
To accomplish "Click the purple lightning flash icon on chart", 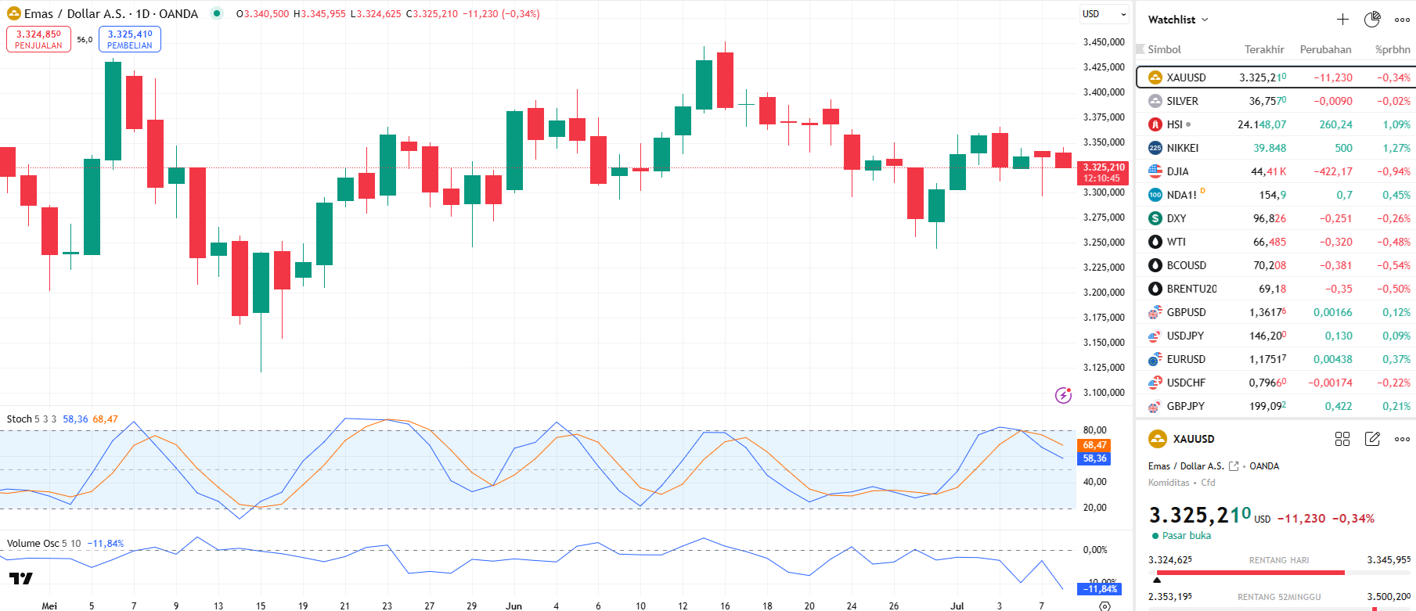I will [1063, 395].
